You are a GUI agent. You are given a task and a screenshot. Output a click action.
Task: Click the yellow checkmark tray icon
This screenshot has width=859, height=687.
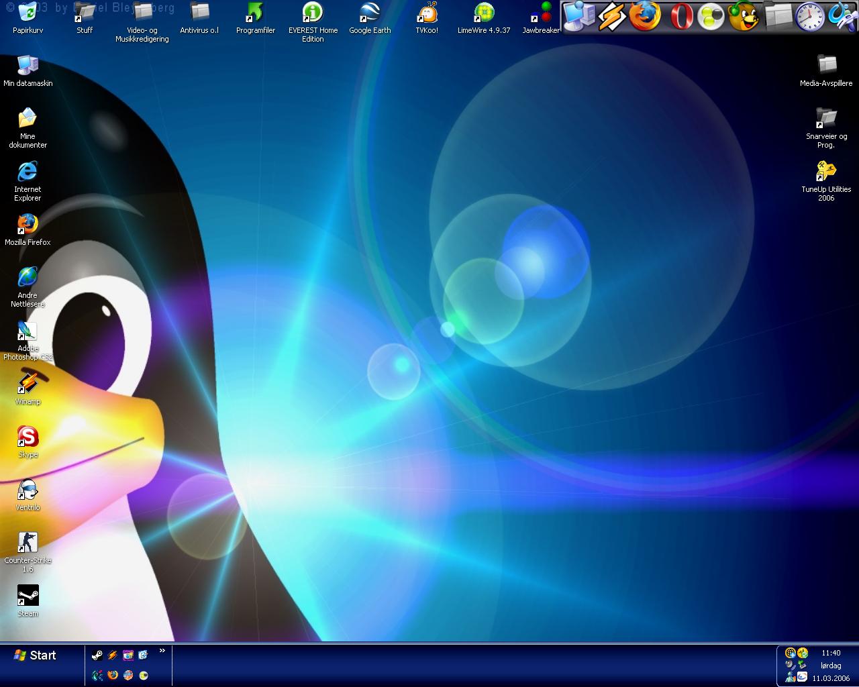pos(803,653)
